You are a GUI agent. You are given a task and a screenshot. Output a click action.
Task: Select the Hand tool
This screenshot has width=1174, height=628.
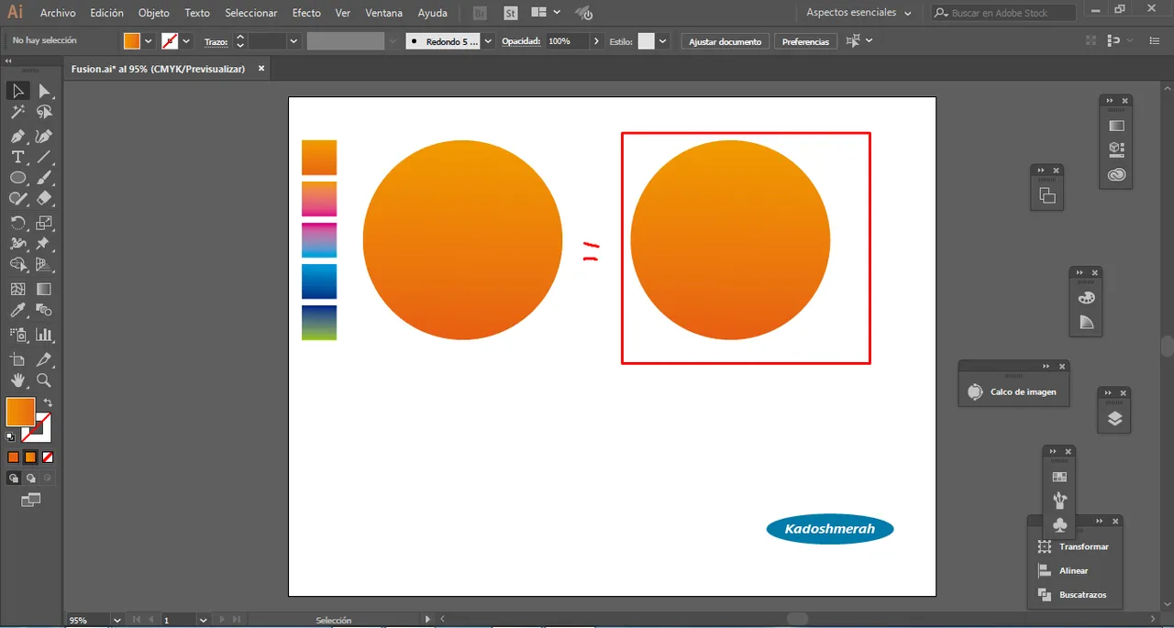17,380
